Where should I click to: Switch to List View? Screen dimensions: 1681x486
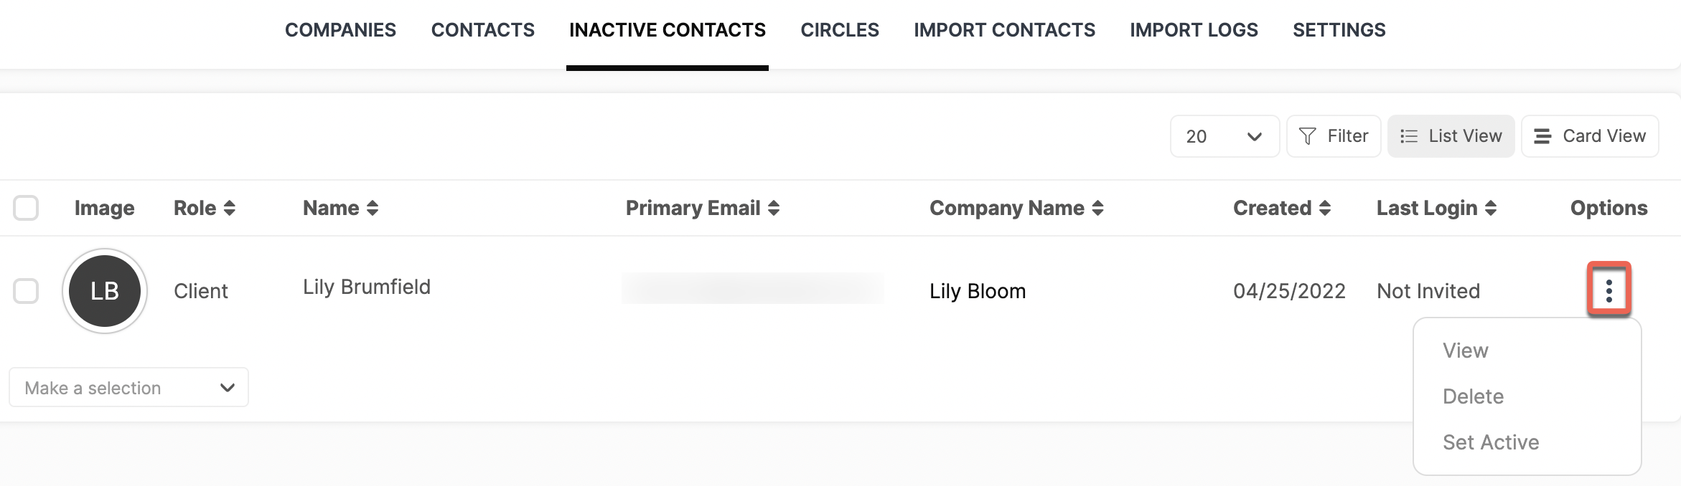pos(1451,136)
